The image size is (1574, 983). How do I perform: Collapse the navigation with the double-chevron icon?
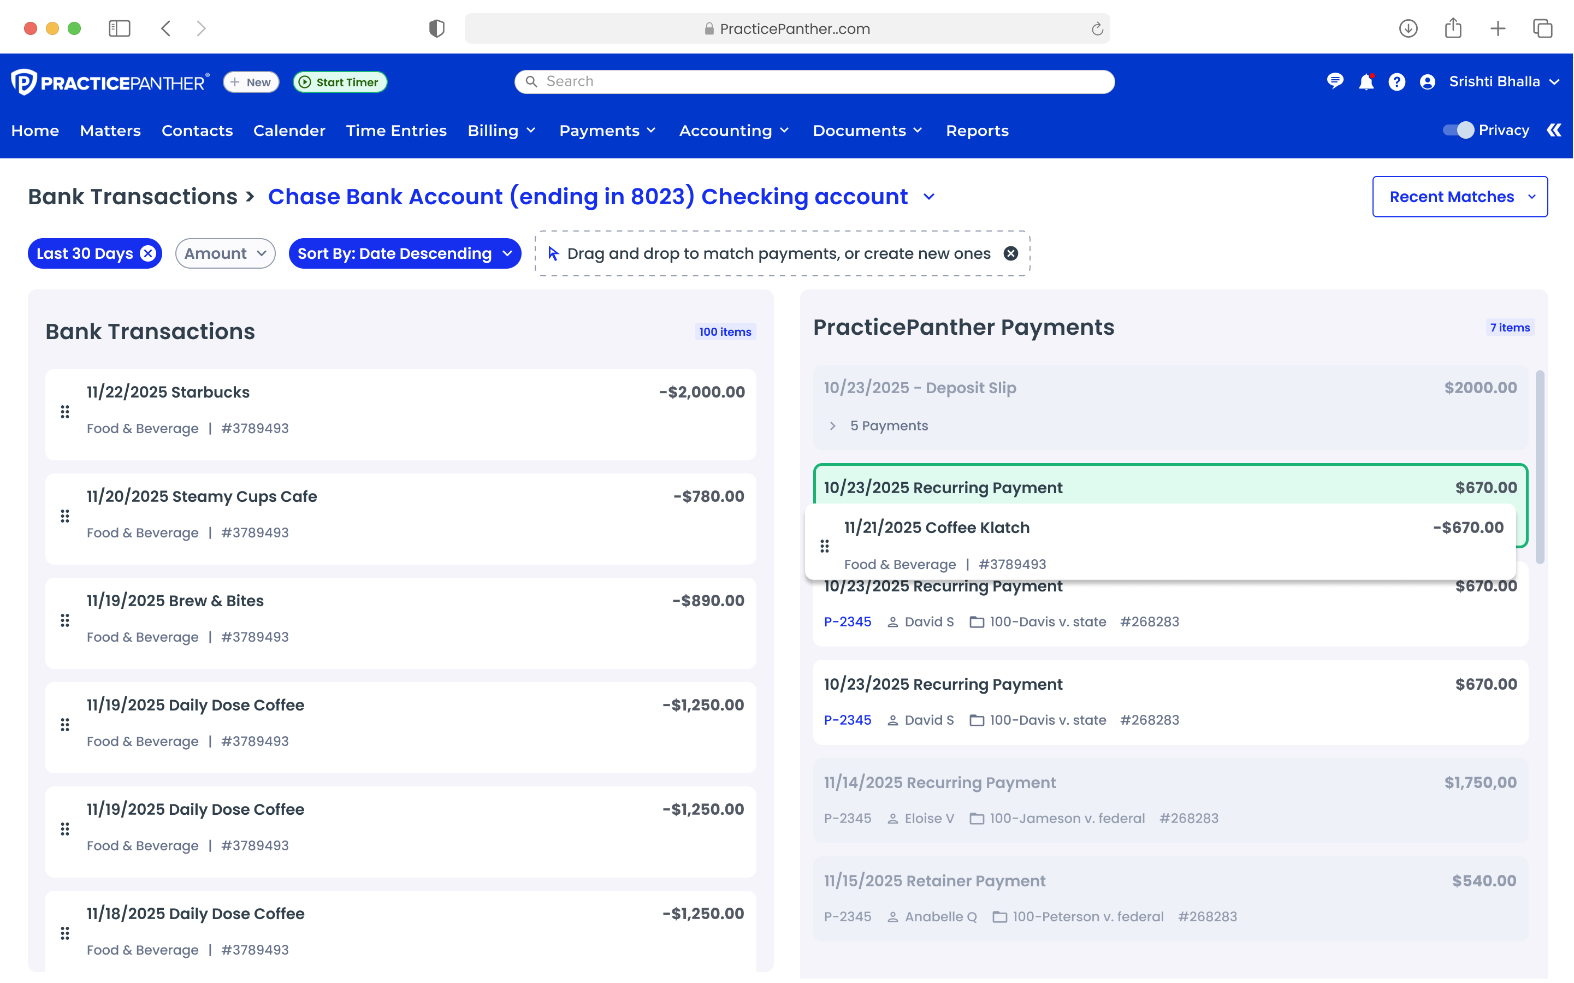[x=1554, y=130]
